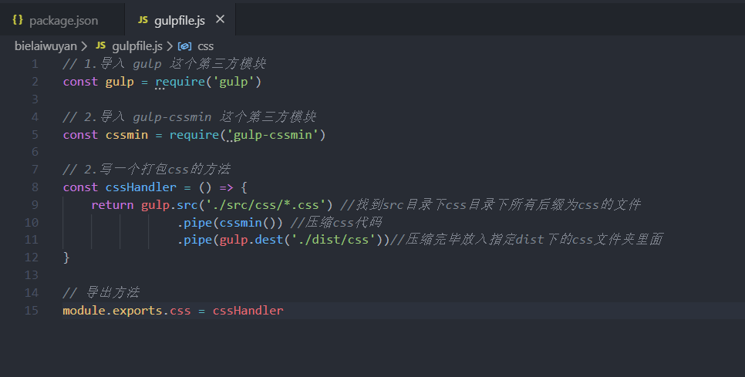Click line number 8 in the gutter
The width and height of the screenshot is (745, 377).
pos(35,187)
